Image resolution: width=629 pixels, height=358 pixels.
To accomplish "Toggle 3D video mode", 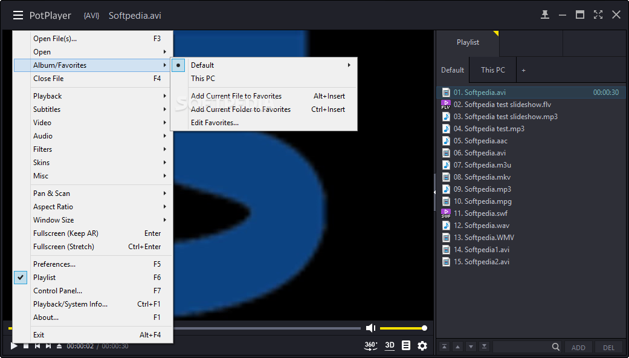I will (x=390, y=345).
